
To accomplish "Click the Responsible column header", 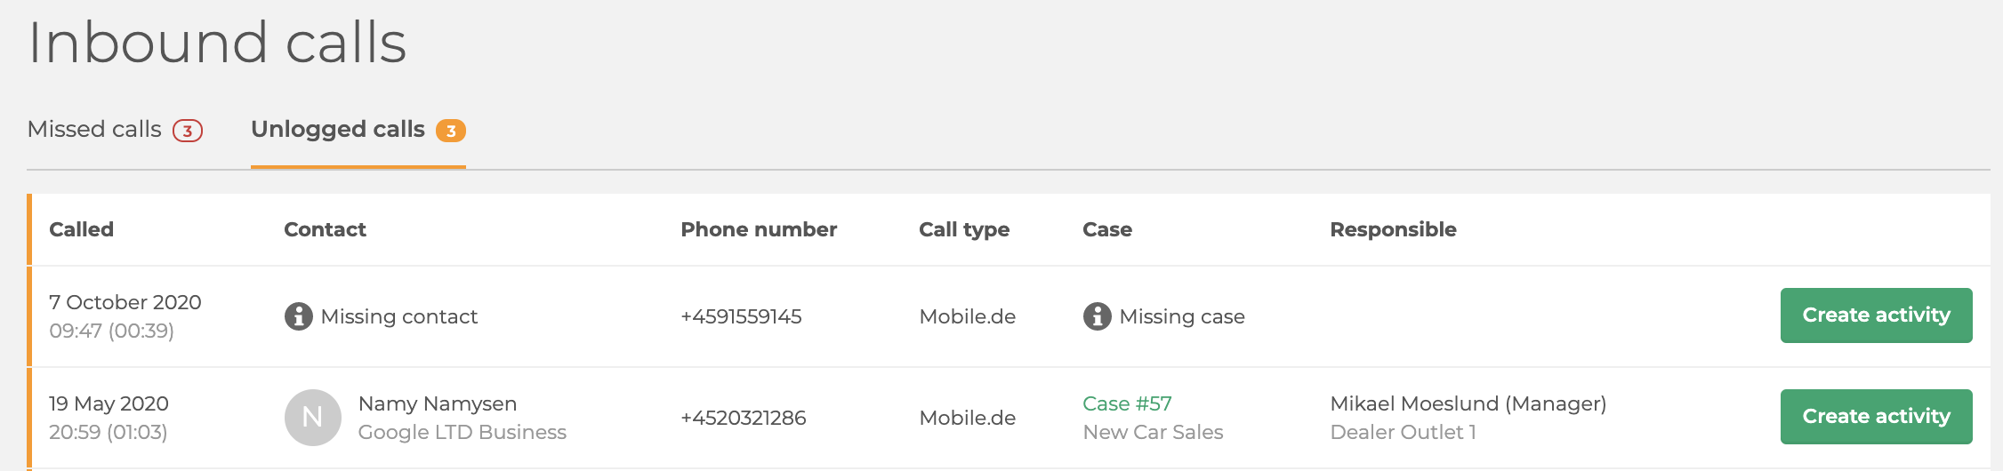I will [1393, 230].
